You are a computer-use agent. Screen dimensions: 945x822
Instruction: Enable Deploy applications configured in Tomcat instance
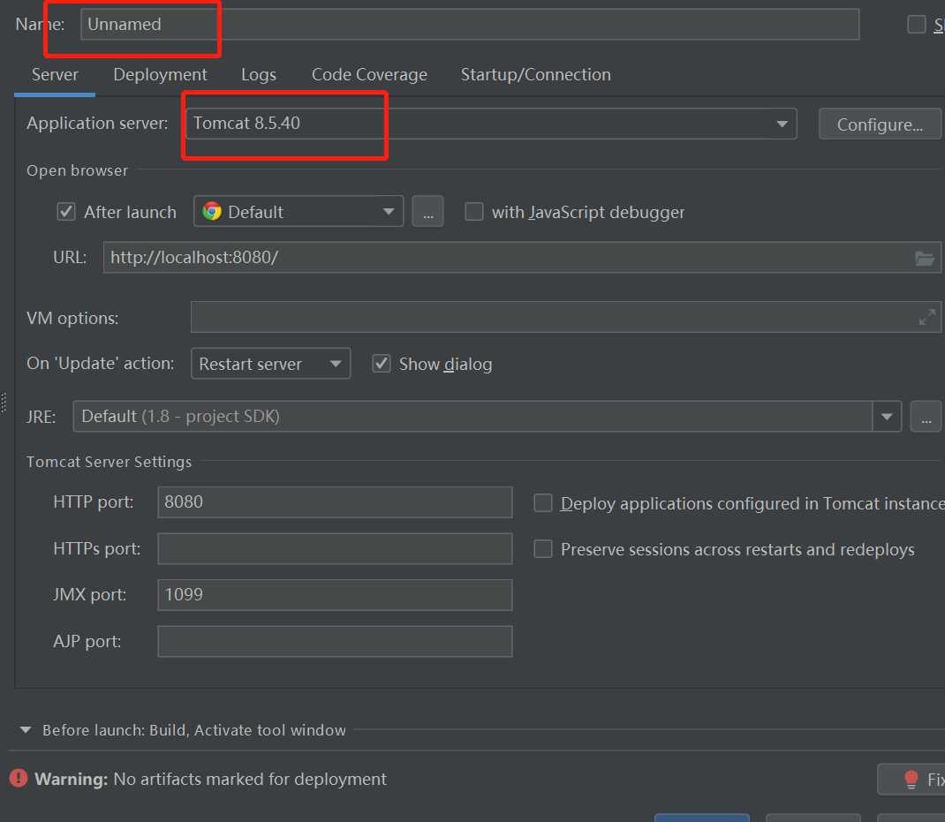pyautogui.click(x=543, y=502)
